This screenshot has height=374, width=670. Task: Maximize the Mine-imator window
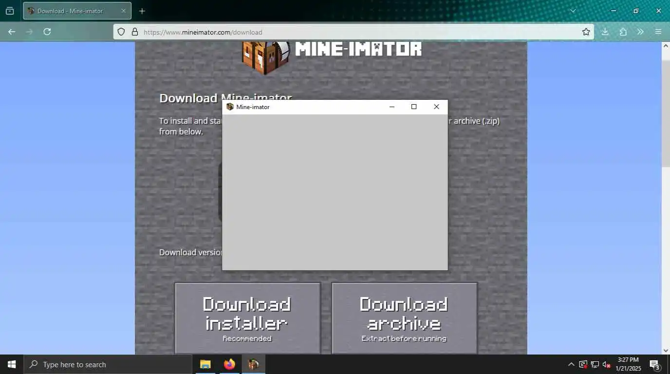[x=414, y=107]
